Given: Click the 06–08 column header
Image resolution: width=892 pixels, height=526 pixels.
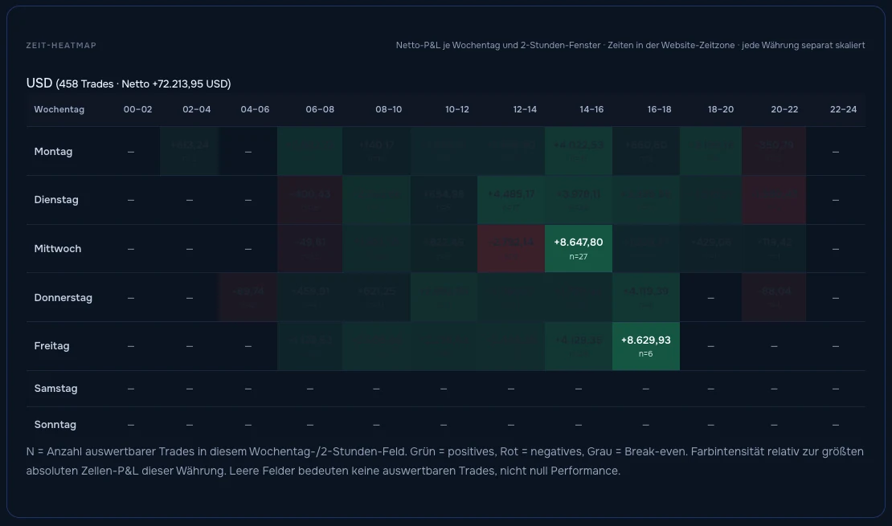Looking at the screenshot, I should click(320, 109).
